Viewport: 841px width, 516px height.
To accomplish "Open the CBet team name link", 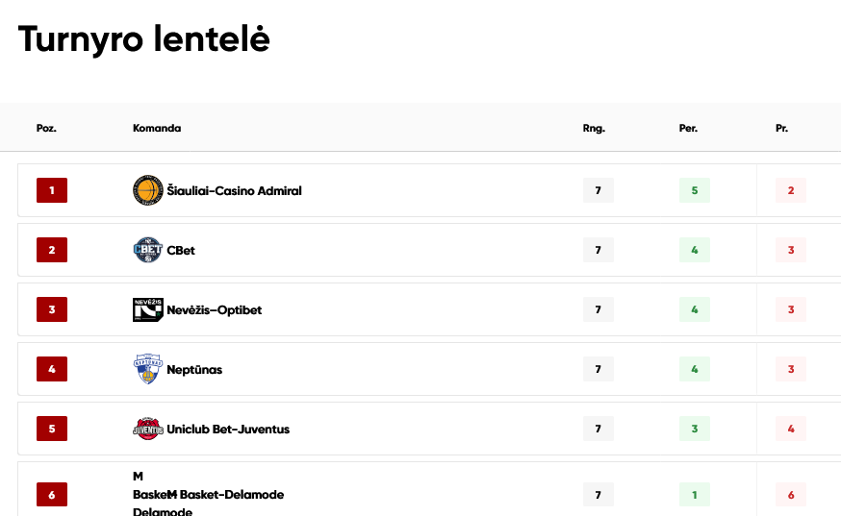I will click(x=181, y=250).
